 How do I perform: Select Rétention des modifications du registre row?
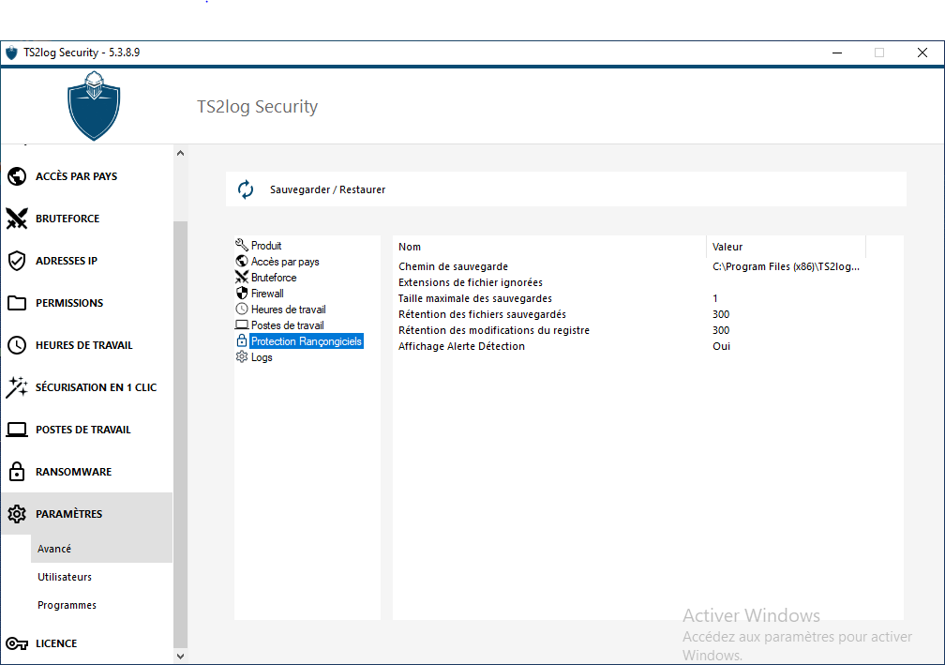tap(629, 330)
